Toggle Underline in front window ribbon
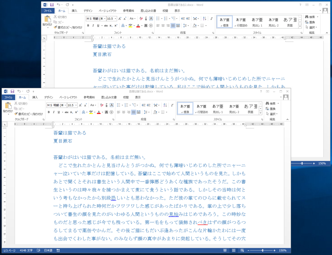This screenshot has width=332, height=255. (59, 112)
